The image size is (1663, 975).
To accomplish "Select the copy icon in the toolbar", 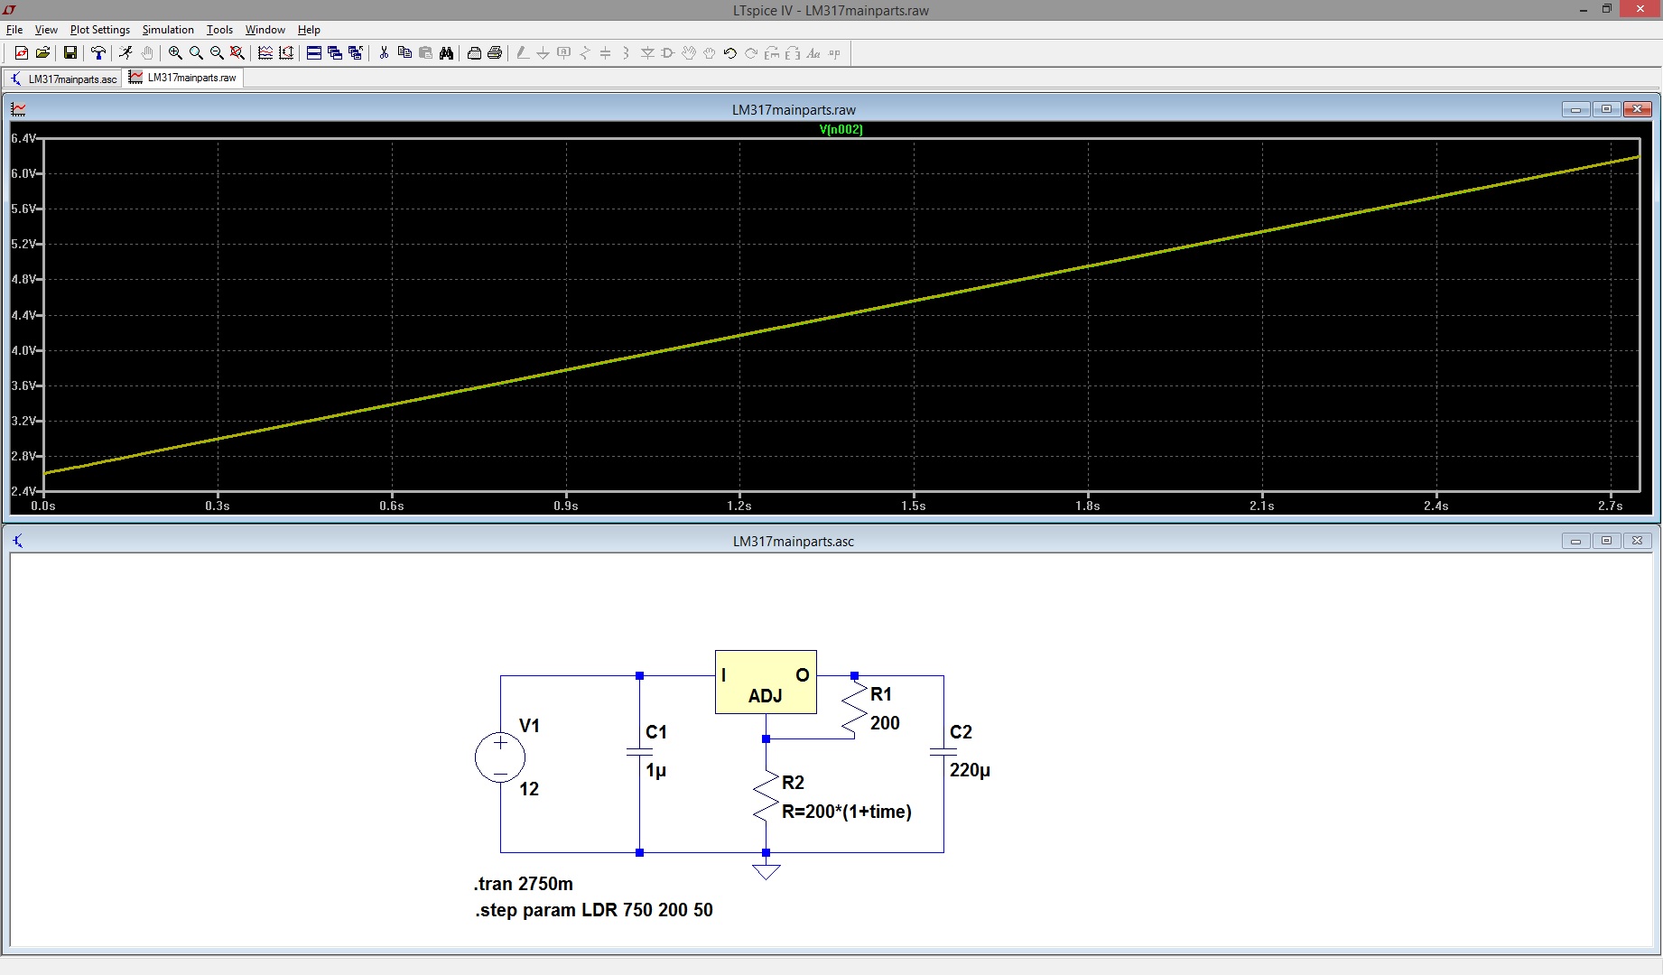I will 404,53.
